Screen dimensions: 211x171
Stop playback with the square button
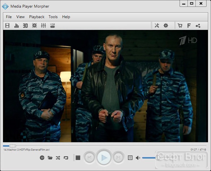tap(78, 158)
